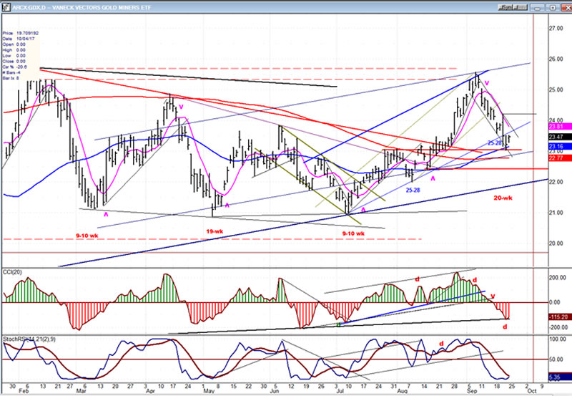Viewport: 572px width, 396px height.
Task: Select the blue 25-28 annotation near August
Action: [413, 190]
